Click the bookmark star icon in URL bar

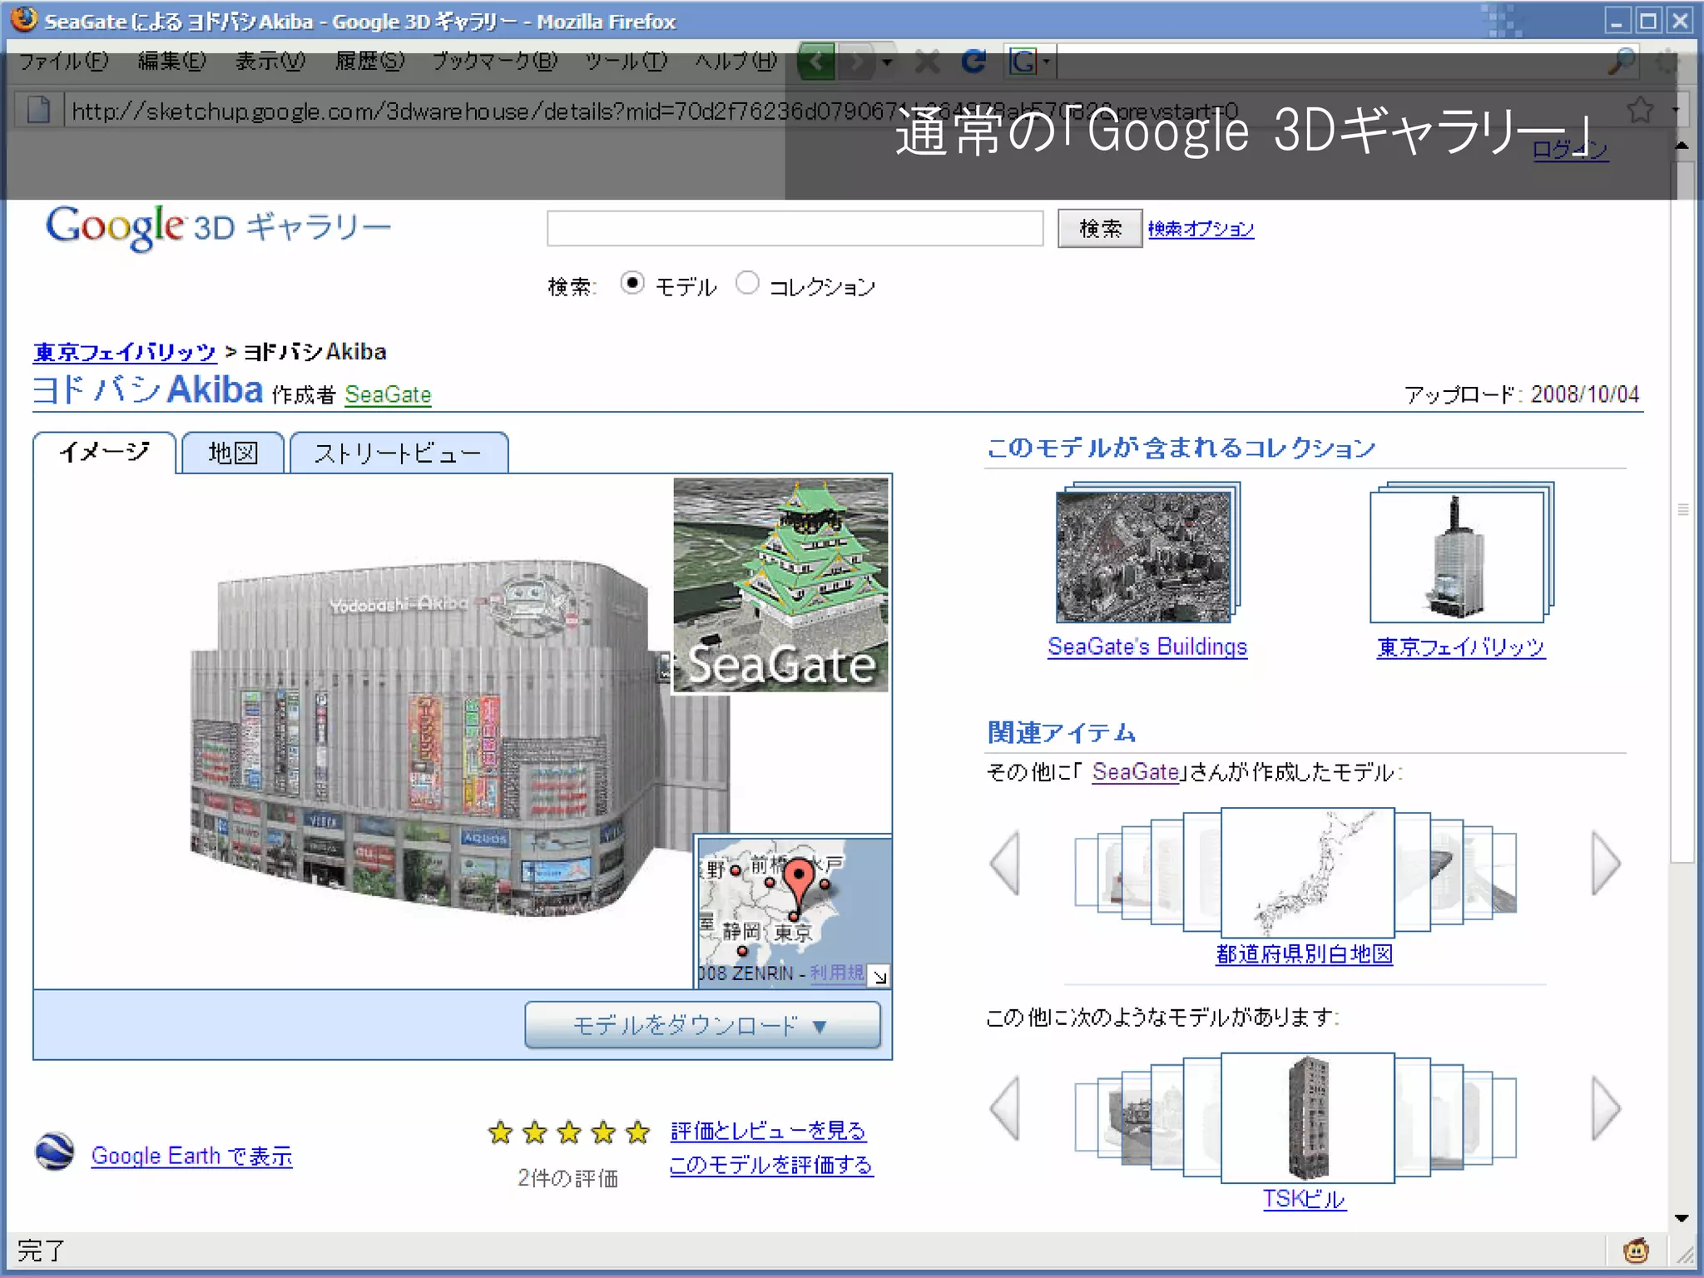1640,110
